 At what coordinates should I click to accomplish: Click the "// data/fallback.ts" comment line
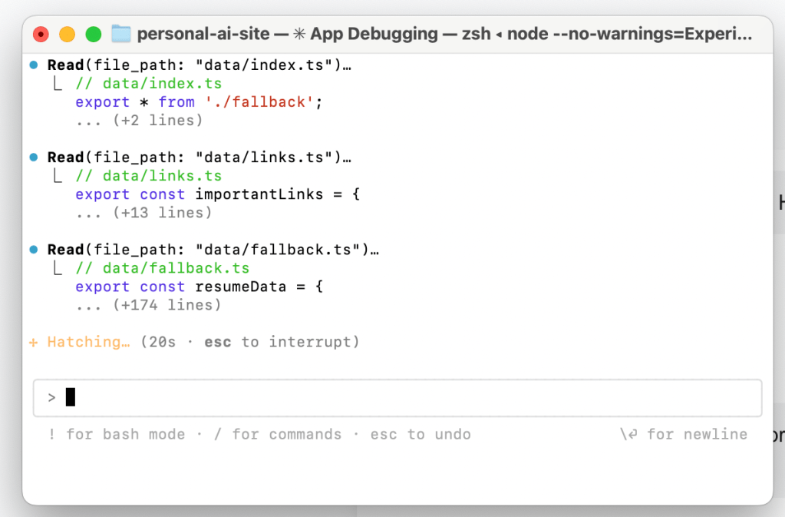coord(162,268)
